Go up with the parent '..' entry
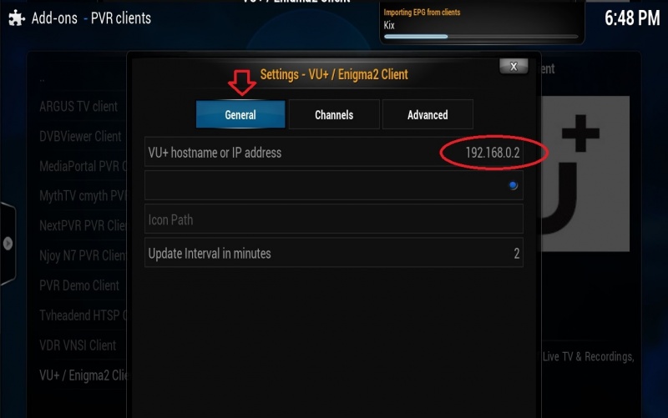 pos(42,79)
